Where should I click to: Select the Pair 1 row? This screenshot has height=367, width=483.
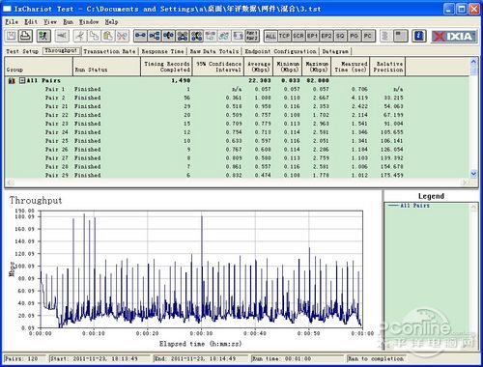pyautogui.click(x=237, y=89)
